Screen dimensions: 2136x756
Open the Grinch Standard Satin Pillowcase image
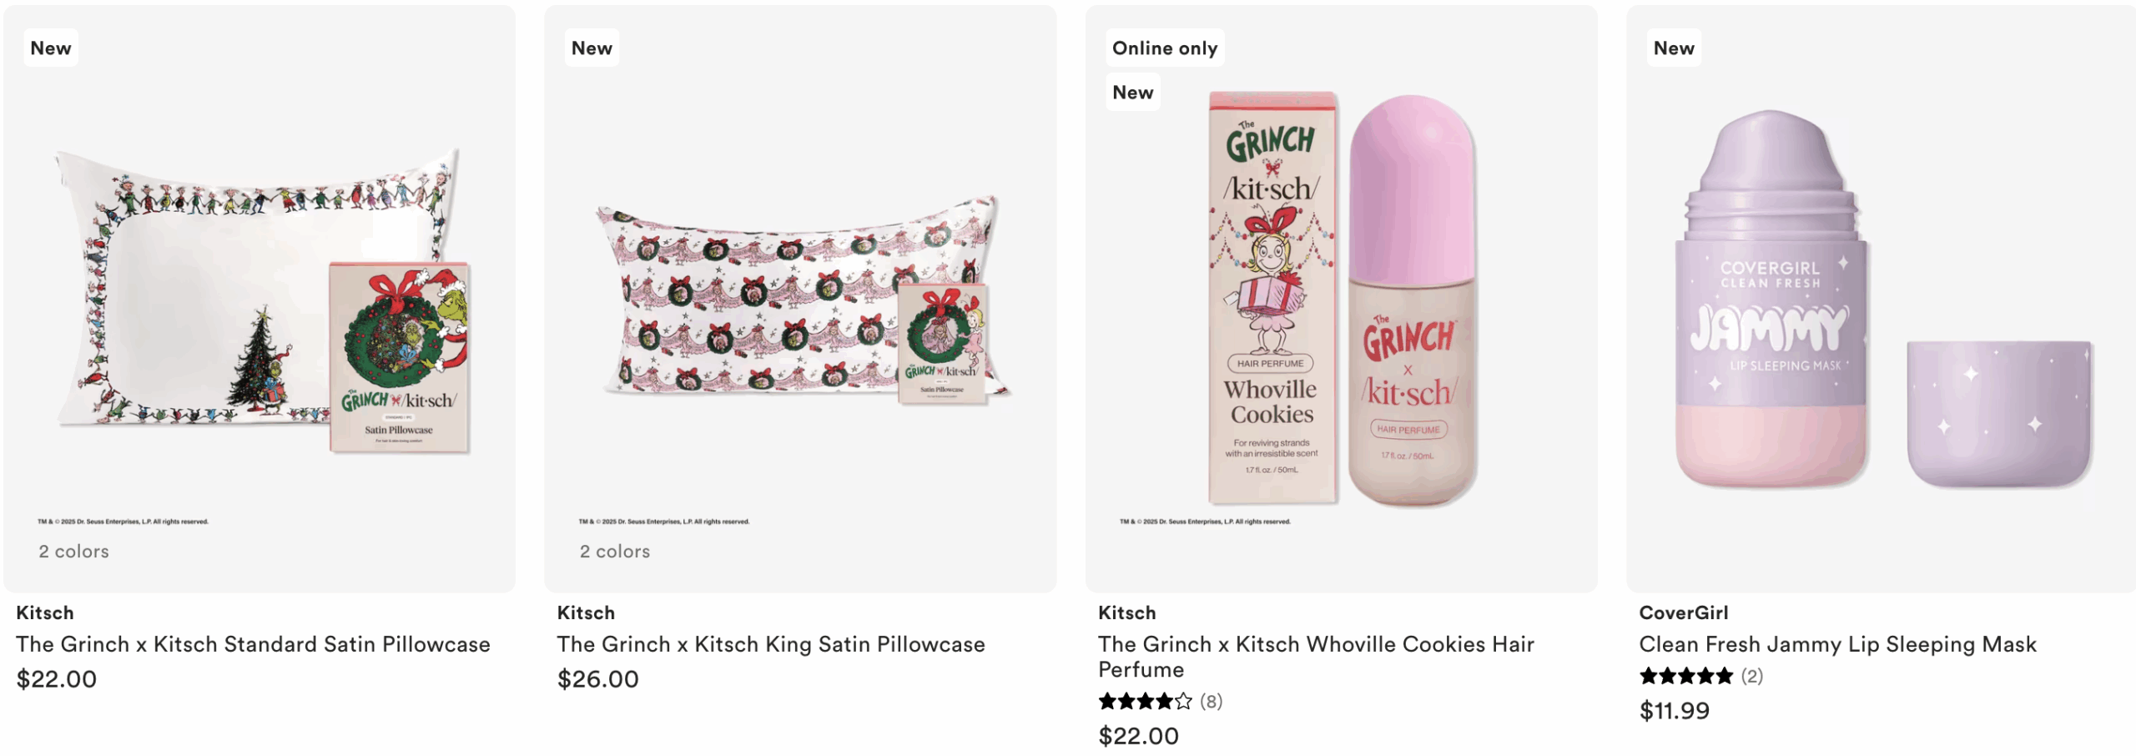[x=259, y=300]
